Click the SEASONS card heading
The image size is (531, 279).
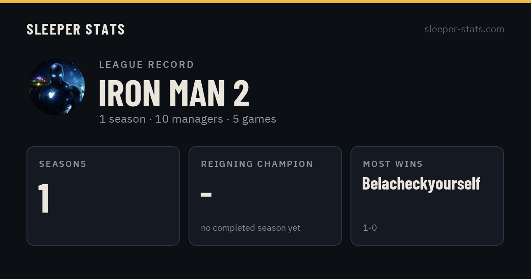tap(63, 164)
